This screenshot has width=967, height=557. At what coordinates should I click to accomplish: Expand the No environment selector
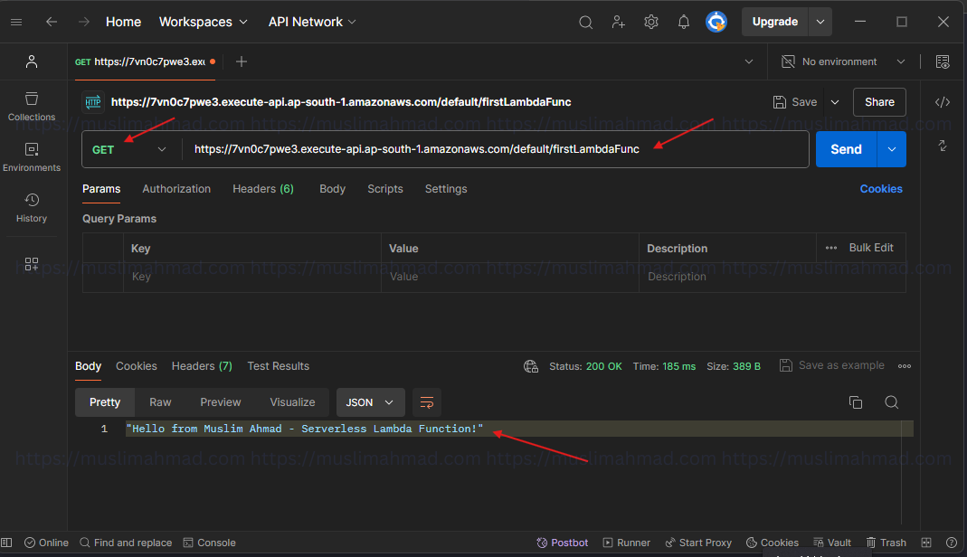click(840, 61)
